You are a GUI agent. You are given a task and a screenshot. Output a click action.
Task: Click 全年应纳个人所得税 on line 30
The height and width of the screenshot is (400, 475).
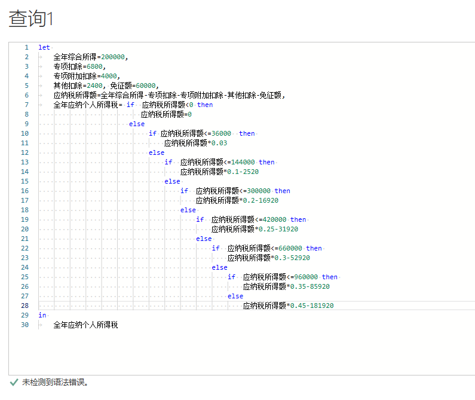85,325
